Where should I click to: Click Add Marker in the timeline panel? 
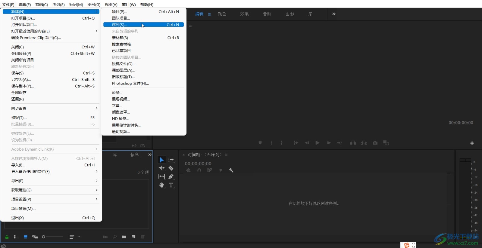click(x=221, y=170)
